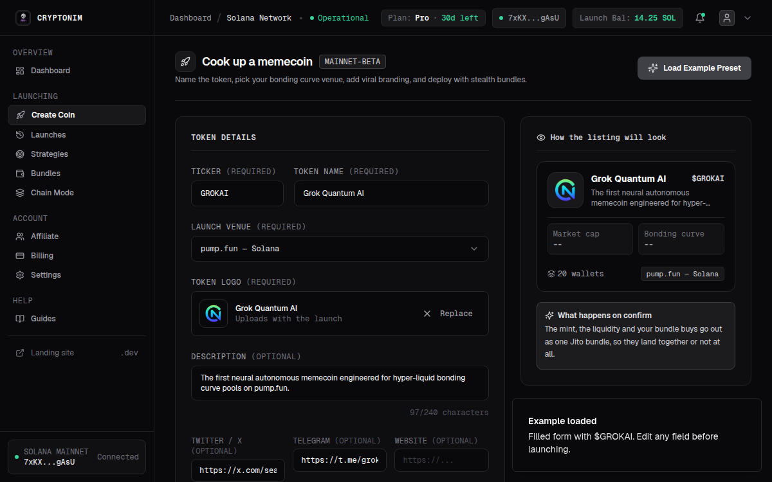This screenshot has height=482, width=772.
Task: Focus the Token Name input field
Action: [391, 193]
